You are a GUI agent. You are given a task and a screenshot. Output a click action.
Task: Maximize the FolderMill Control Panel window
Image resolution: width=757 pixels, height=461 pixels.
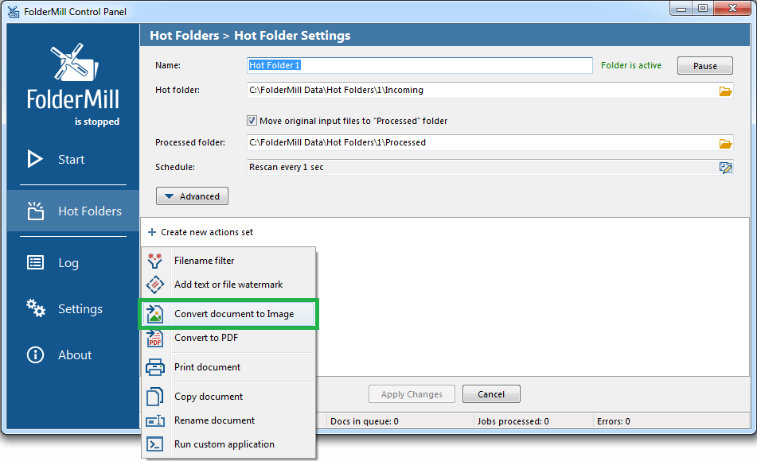[x=703, y=9]
